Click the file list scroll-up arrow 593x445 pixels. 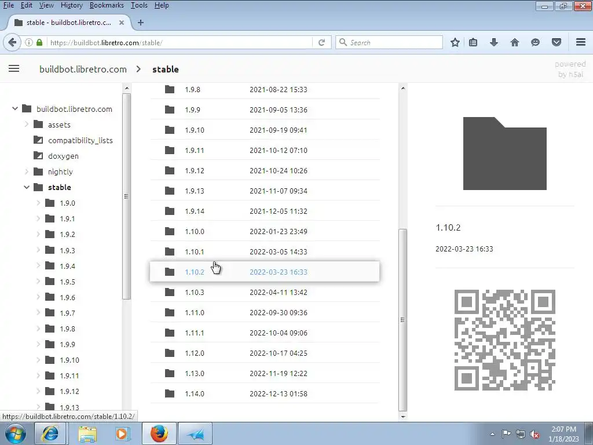coord(403,88)
